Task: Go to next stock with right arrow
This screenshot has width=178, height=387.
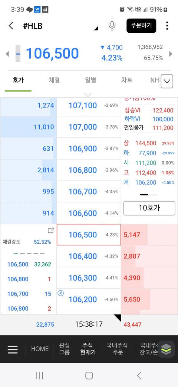Action: point(171,54)
